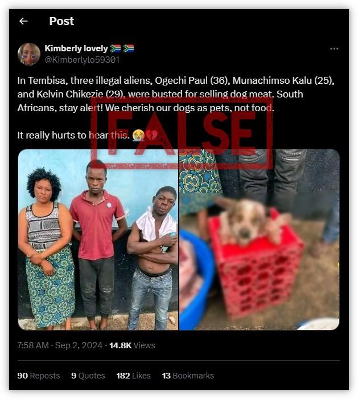Screen dimensions: 358x399
Task: Open the three-dot more options menu
Action: pyautogui.click(x=334, y=48)
